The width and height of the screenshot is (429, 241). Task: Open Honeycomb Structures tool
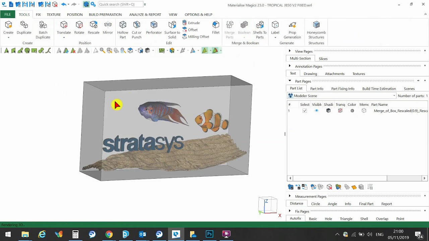316,30
